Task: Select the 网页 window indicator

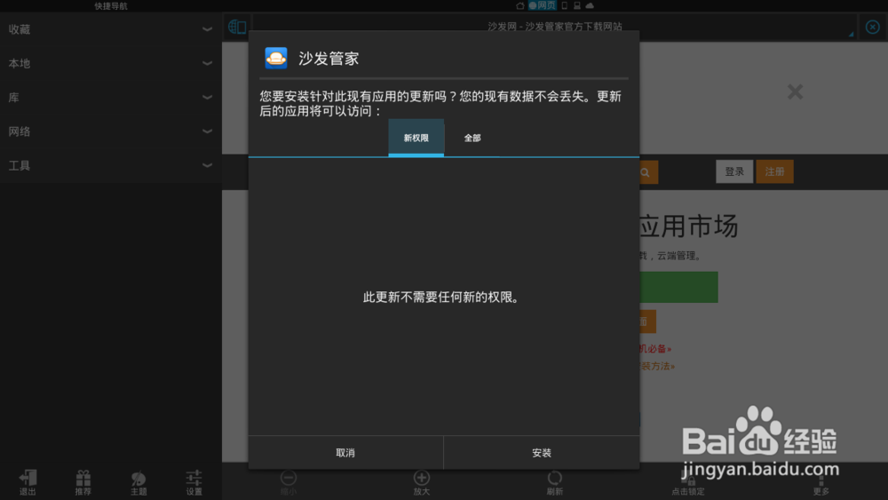Action: pos(543,5)
